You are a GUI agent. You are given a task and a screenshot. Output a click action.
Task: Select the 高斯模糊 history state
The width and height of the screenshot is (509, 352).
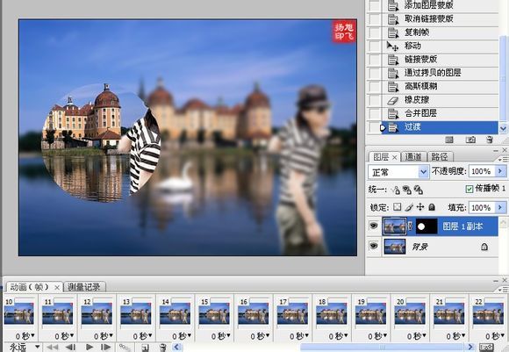pos(439,86)
